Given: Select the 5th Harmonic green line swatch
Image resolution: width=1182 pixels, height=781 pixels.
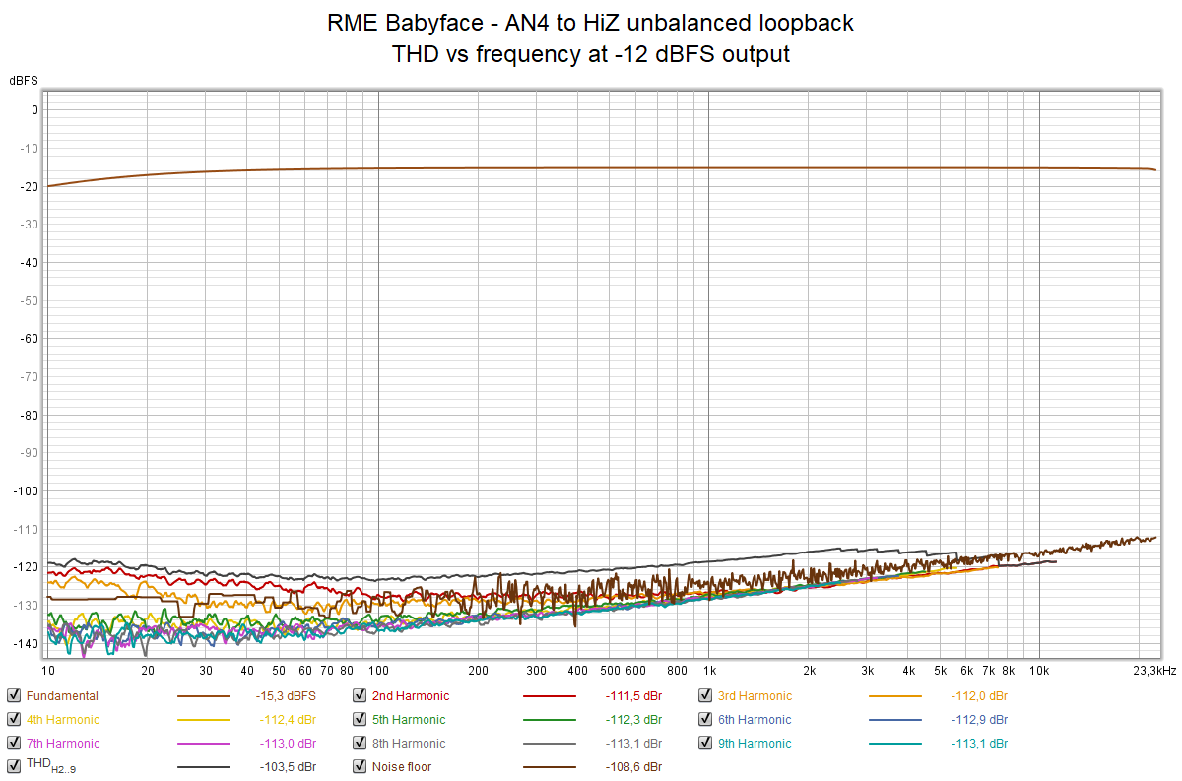Looking at the screenshot, I should tap(550, 720).
